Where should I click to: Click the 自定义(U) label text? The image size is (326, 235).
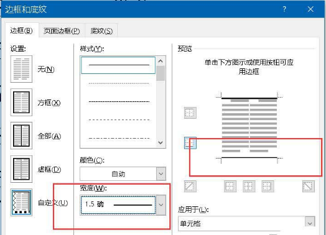(53, 203)
